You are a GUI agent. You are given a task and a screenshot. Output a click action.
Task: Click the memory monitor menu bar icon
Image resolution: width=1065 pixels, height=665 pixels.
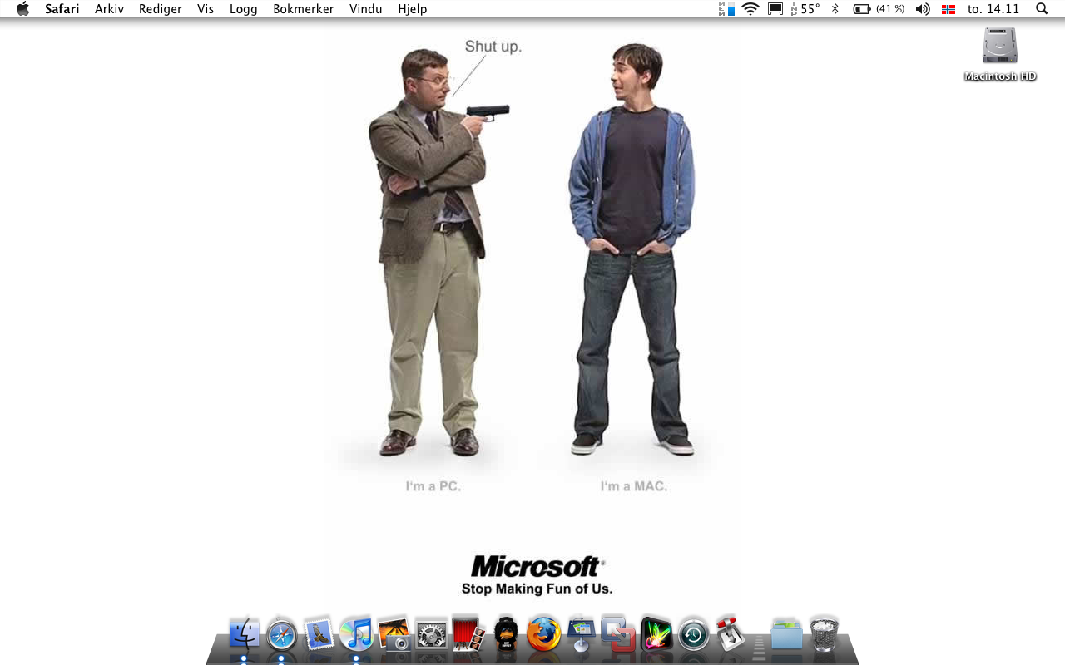click(727, 9)
